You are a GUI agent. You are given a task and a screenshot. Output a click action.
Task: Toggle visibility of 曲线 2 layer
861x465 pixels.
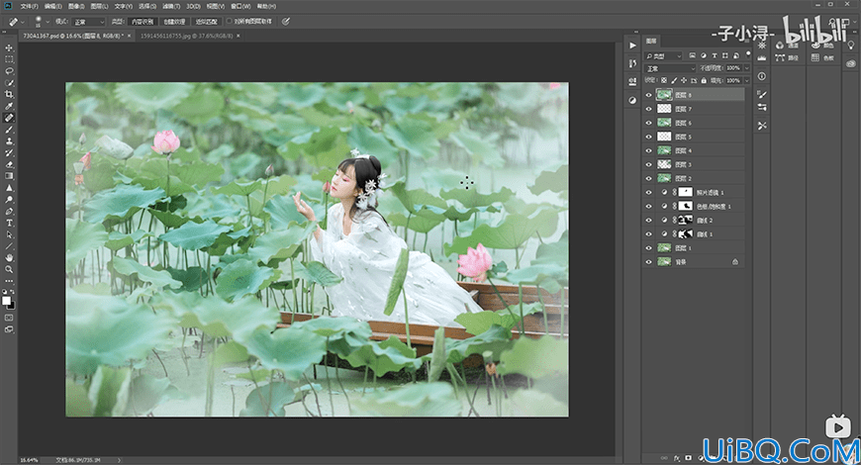tap(648, 221)
